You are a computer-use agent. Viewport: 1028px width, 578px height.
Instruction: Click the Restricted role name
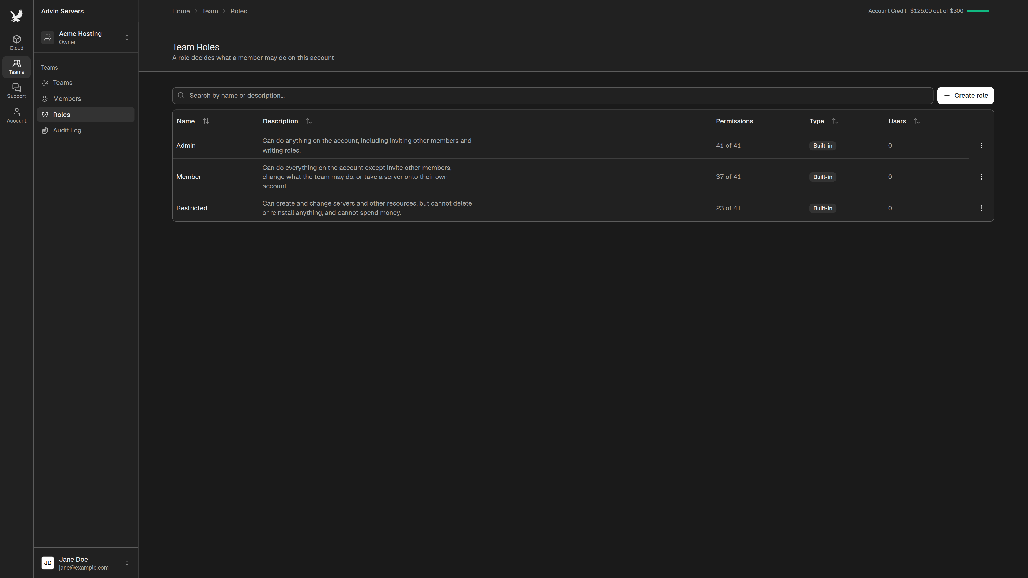point(192,208)
